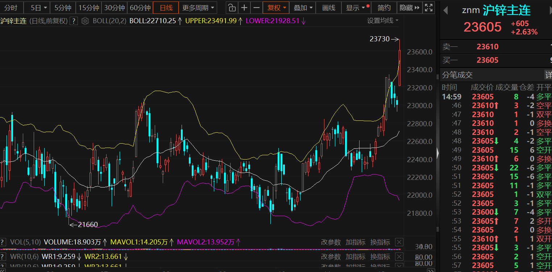Open BOLL indicator settings gear icon
This screenshot has height=272, width=552.
click(x=85, y=21)
